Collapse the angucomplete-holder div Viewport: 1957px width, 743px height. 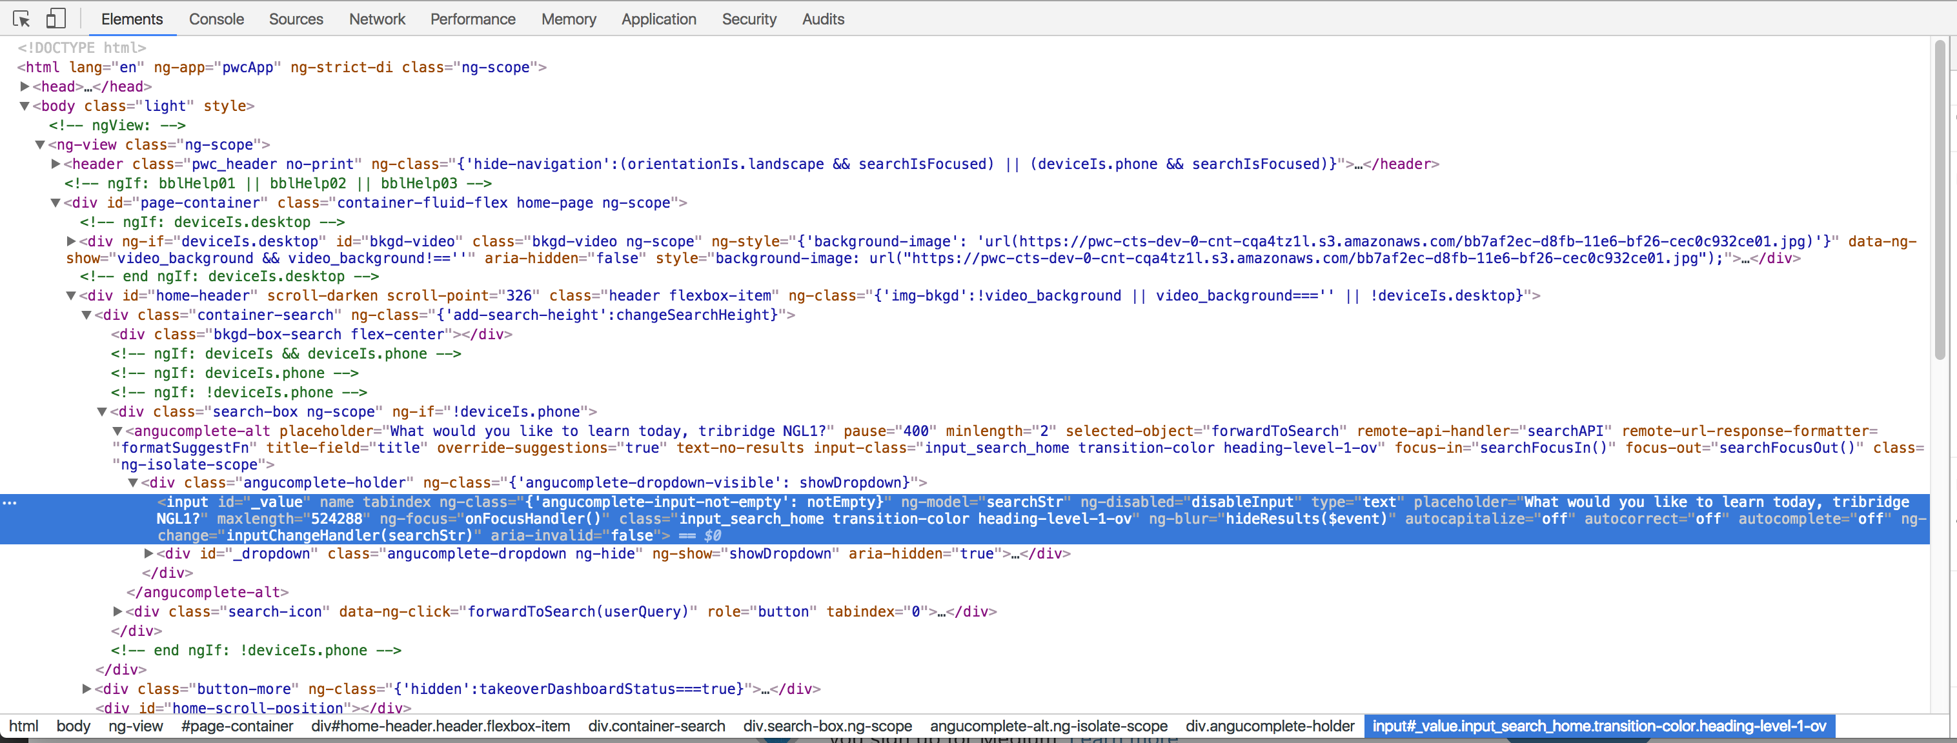click(133, 482)
